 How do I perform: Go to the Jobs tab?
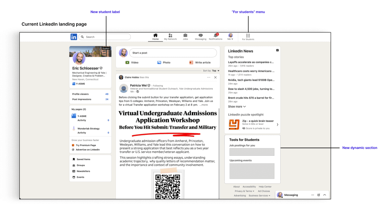tap(185, 37)
